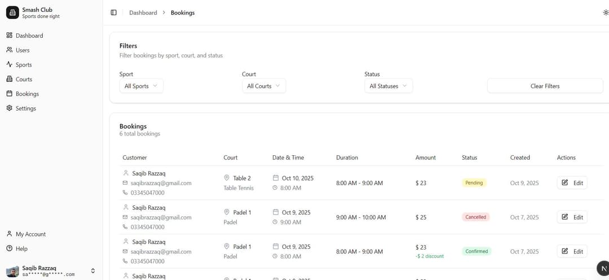Image resolution: width=609 pixels, height=280 pixels.
Task: Click the Bookings calendar icon in sidebar
Action: pyautogui.click(x=10, y=94)
